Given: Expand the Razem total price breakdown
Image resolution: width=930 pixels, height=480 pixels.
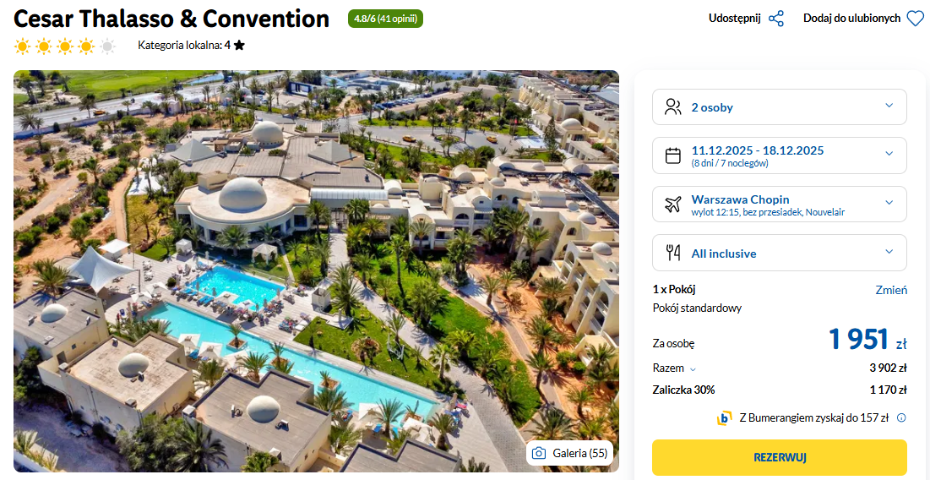Looking at the screenshot, I should [693, 369].
